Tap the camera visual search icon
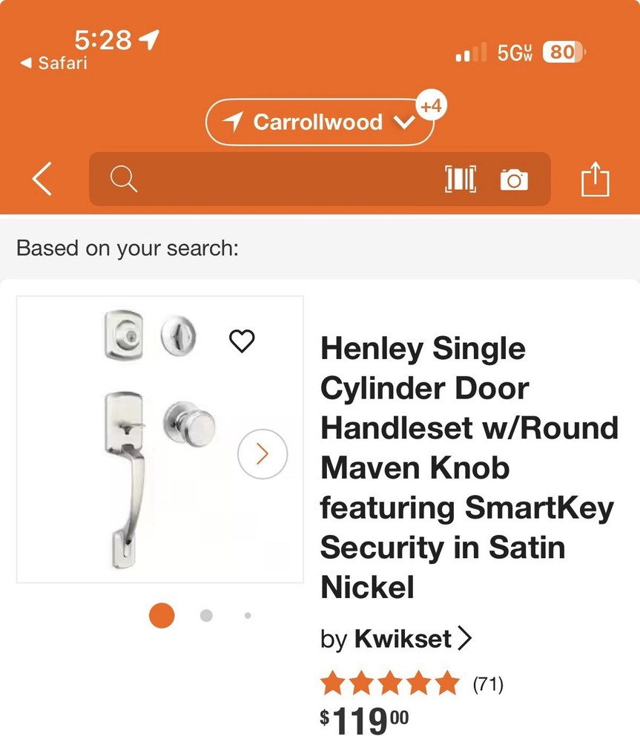Viewport: 640px width, 742px height. click(515, 178)
